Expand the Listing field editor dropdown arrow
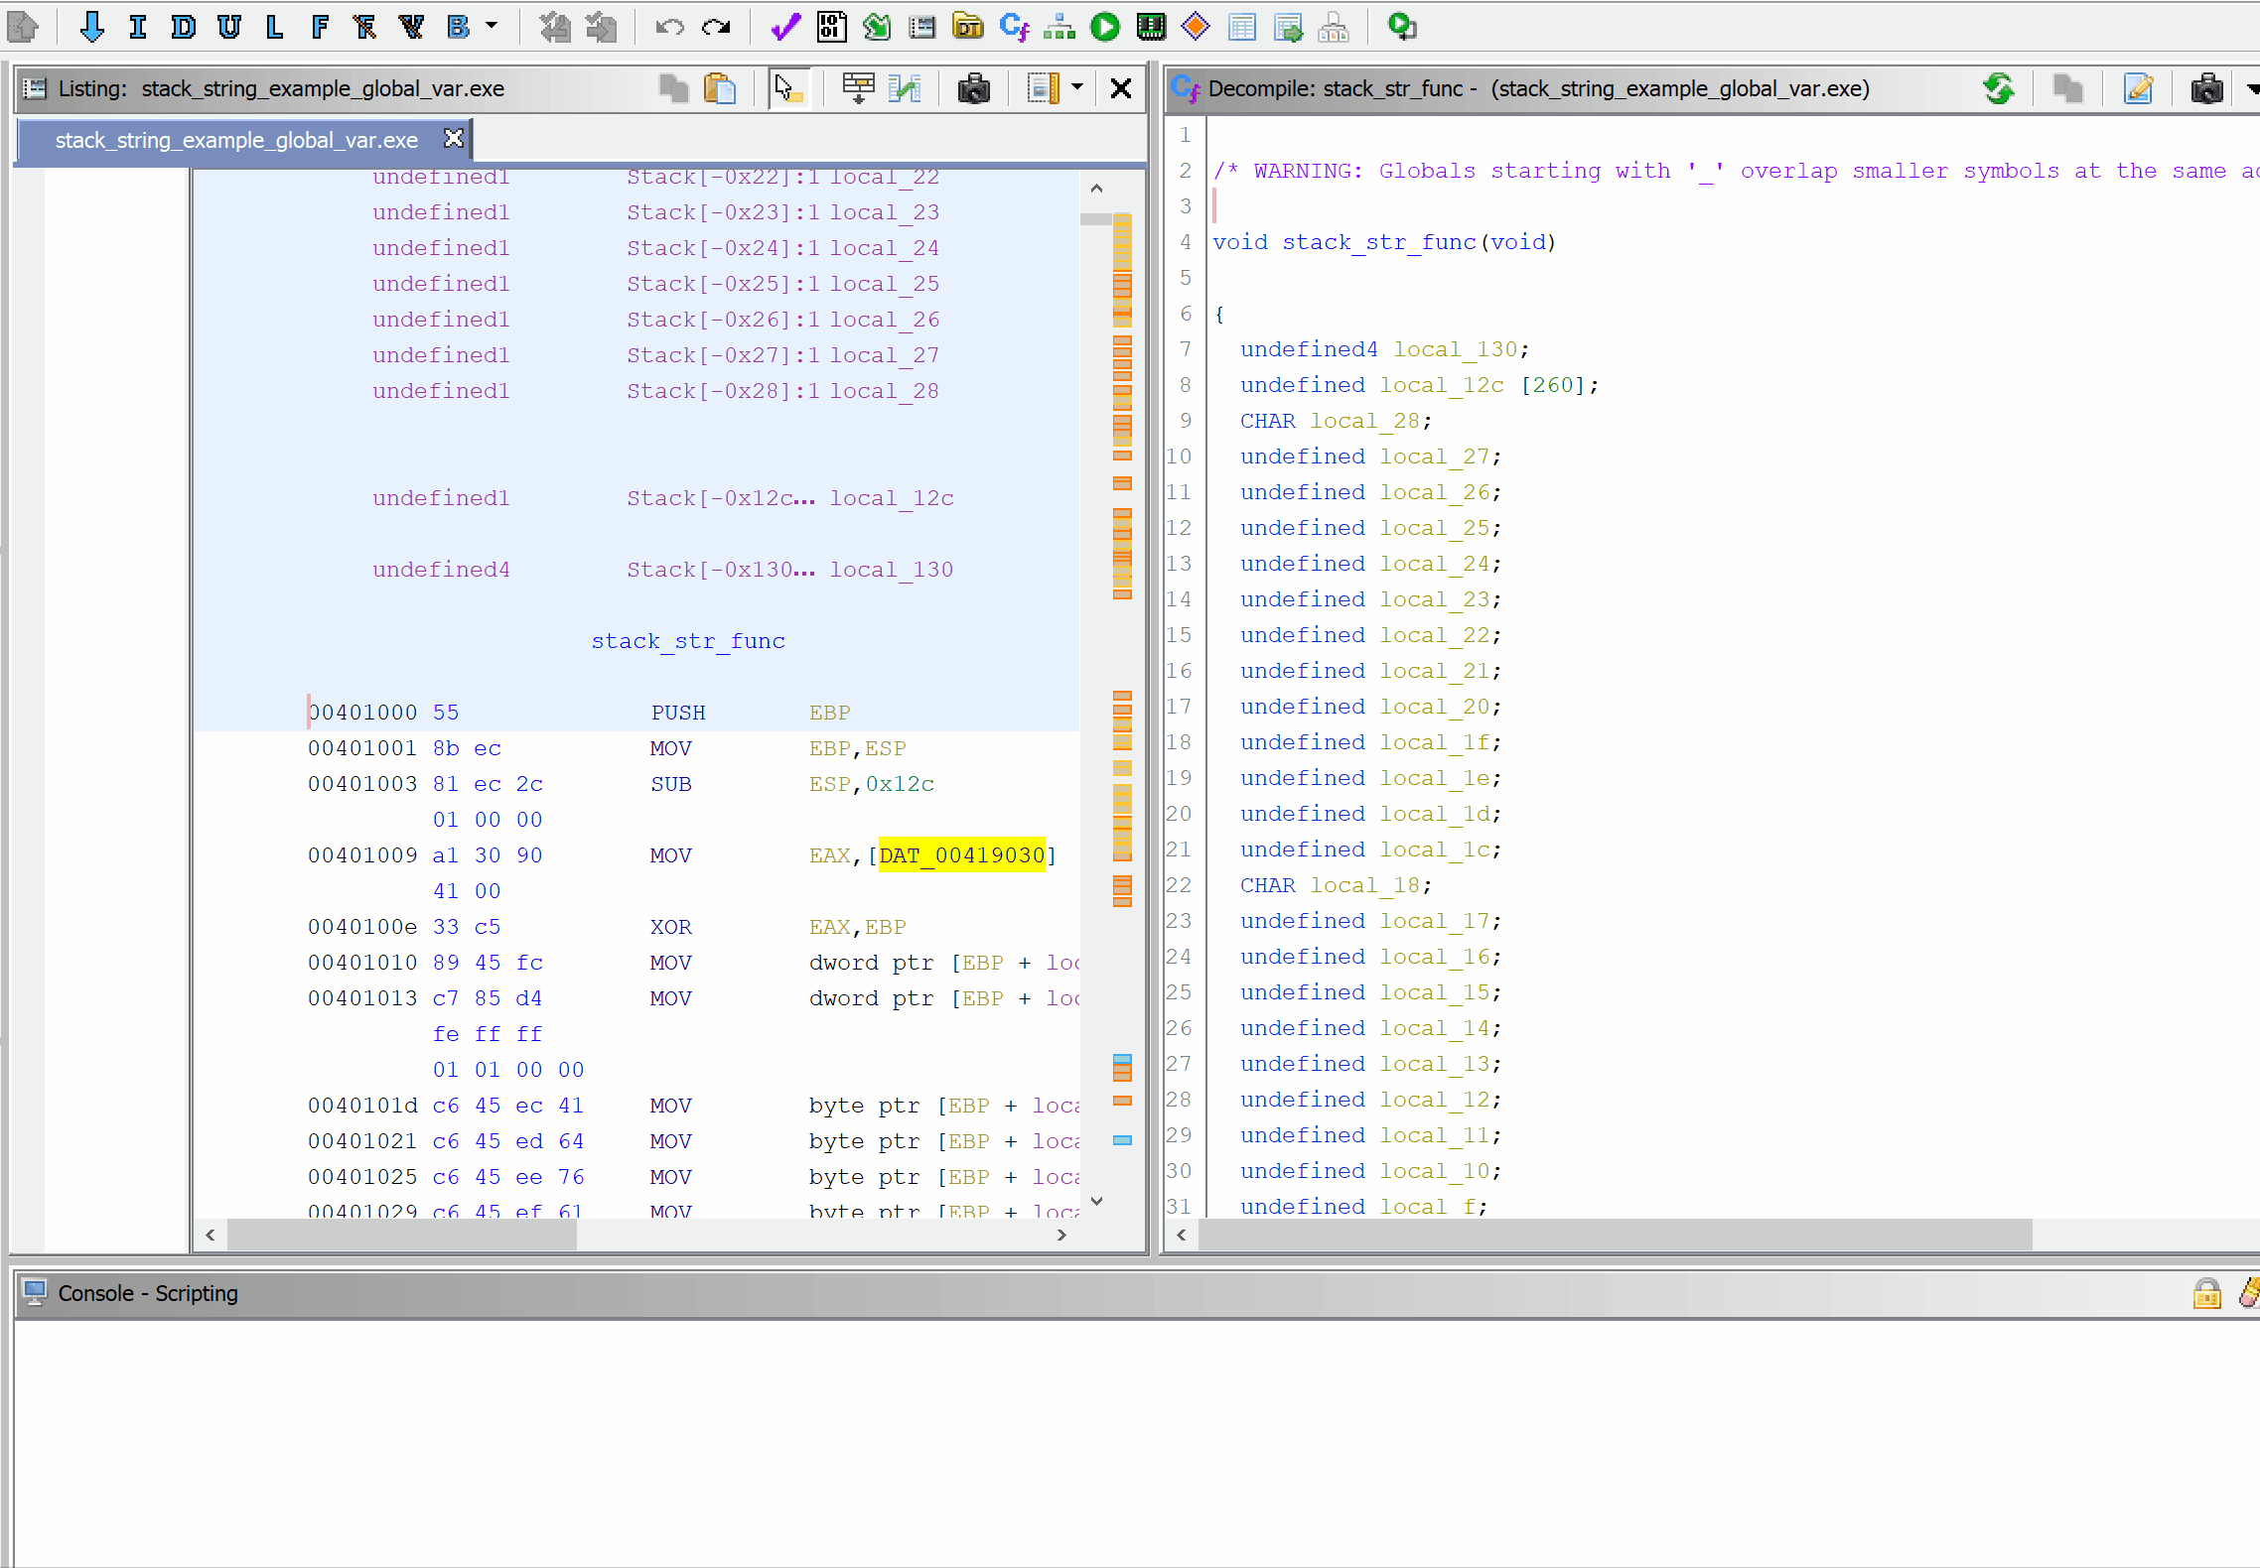This screenshot has height=1568, width=2260. [x=1077, y=88]
